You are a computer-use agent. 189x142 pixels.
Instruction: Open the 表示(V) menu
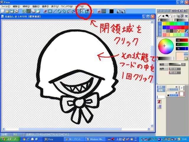[x=55, y=6]
